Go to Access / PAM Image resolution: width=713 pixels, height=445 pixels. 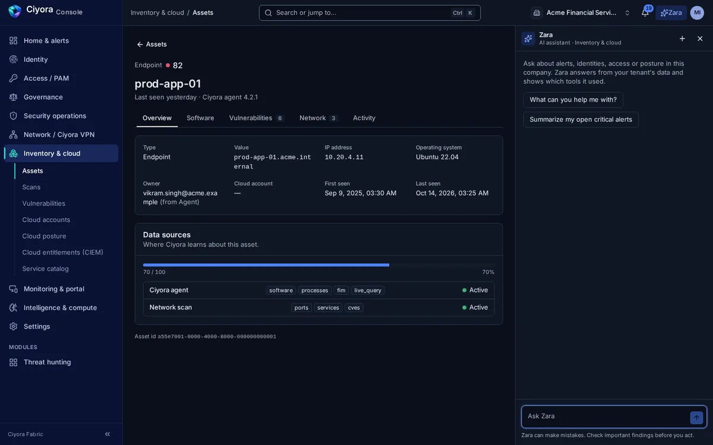pos(61,78)
